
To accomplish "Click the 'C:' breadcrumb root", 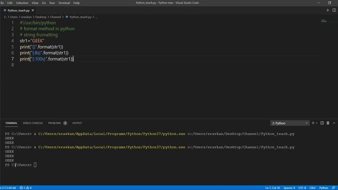I will [x=5, y=17].
